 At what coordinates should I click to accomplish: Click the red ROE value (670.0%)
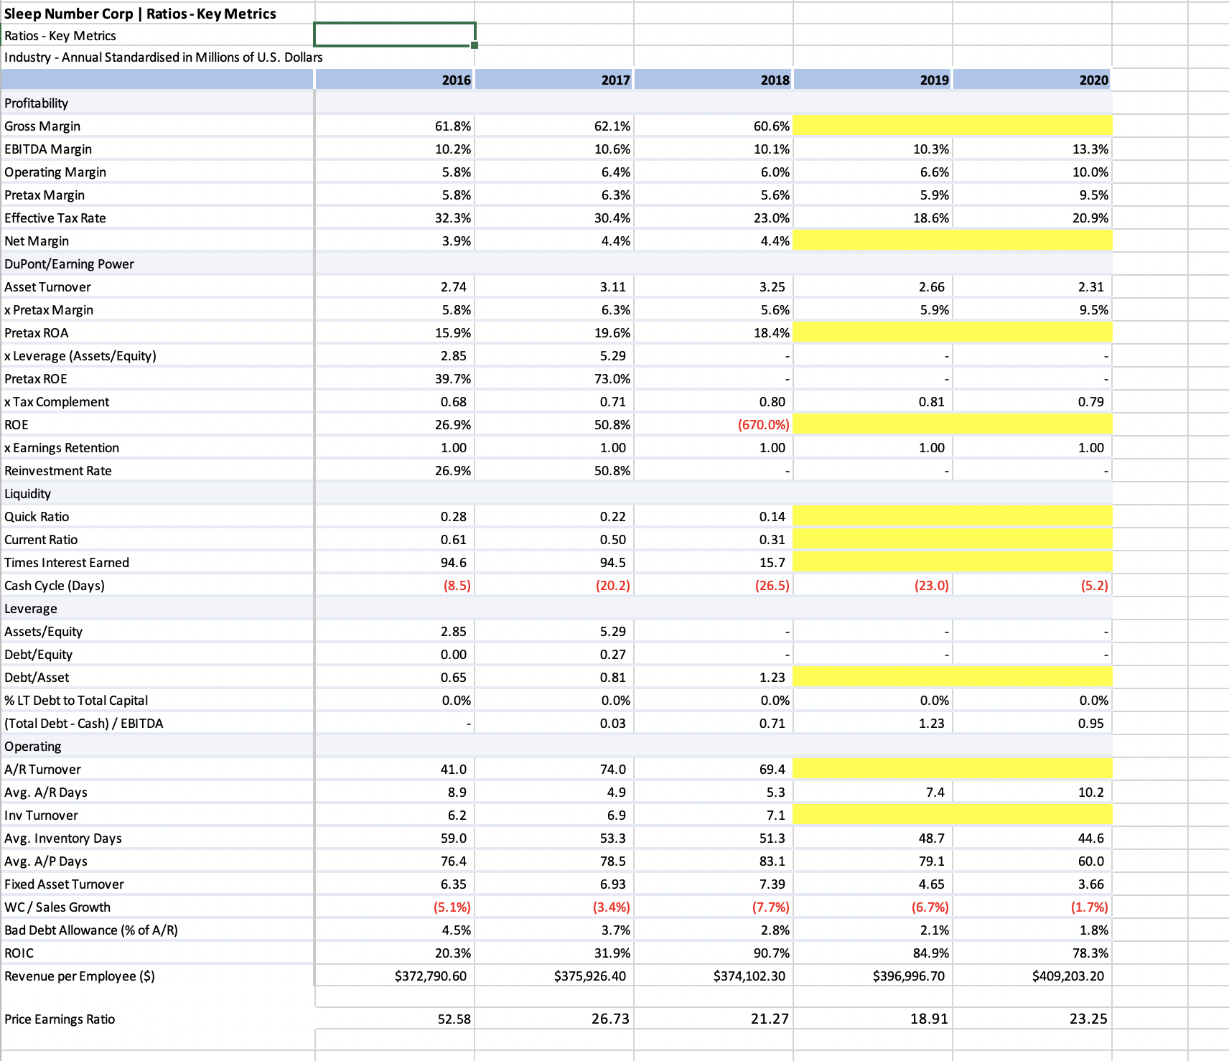tap(760, 424)
